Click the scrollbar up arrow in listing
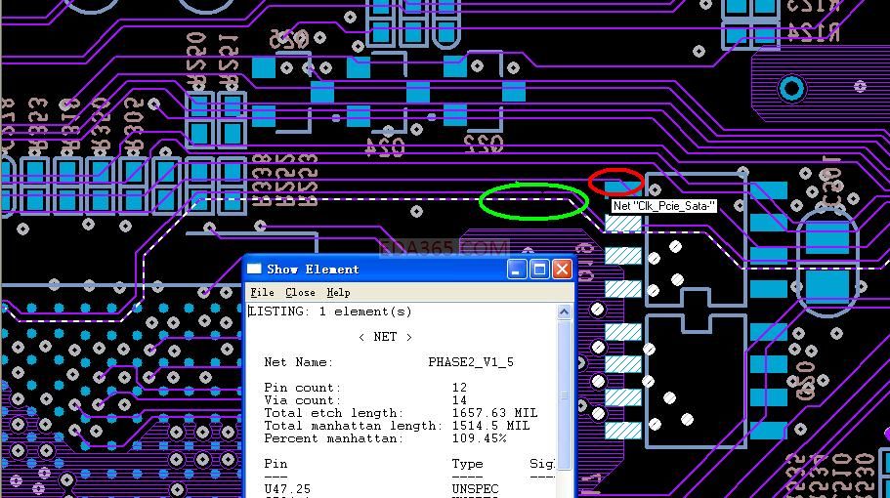The height and width of the screenshot is (498, 890). 565,311
